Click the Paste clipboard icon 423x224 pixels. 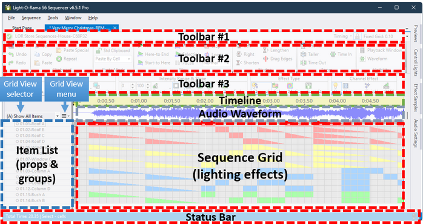point(37,63)
